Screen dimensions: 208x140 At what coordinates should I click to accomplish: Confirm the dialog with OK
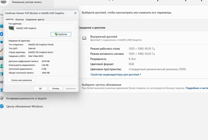tap(40, 88)
